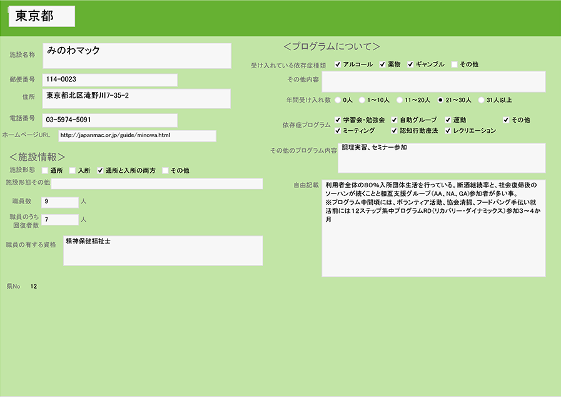Click the 自由記載 free text area
561x397 pixels.
click(x=433, y=228)
